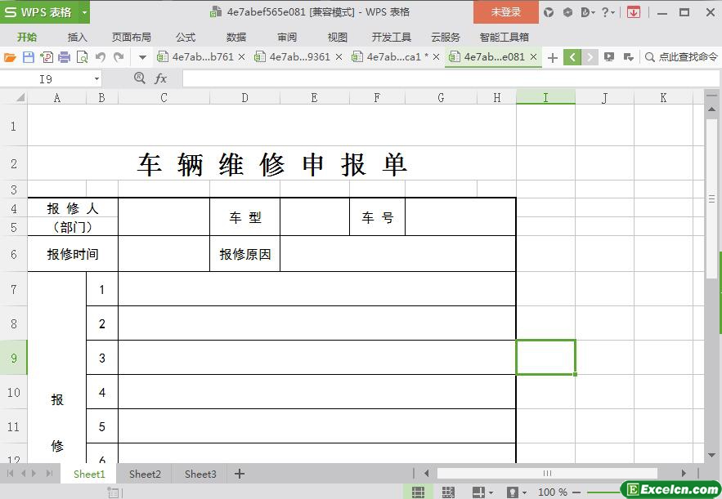722x499 pixels.
Task: Switch to normal view in status bar
Action: 418,492
